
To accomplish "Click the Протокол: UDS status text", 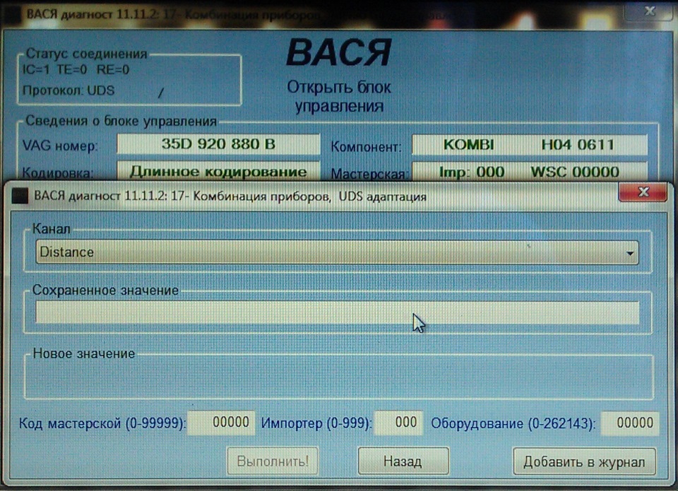I will coord(69,90).
